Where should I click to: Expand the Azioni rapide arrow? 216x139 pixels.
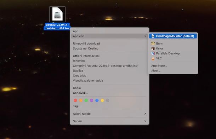click(x=145, y=114)
